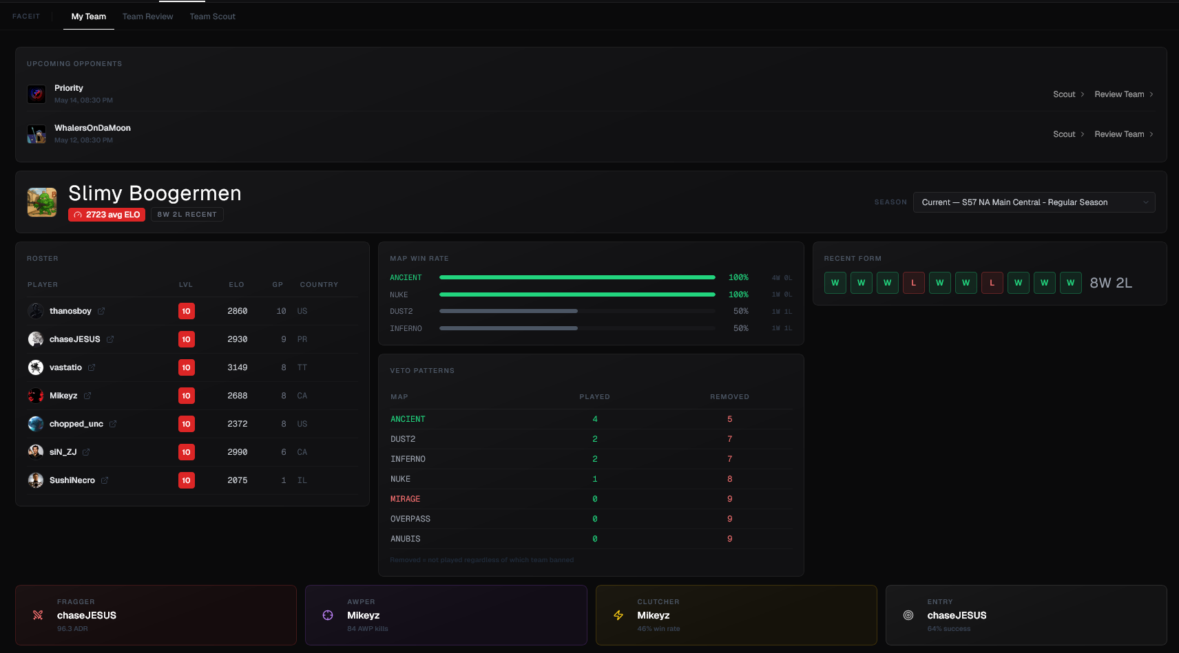The height and width of the screenshot is (653, 1179).
Task: Click the first W in Recent Form
Action: 835,283
